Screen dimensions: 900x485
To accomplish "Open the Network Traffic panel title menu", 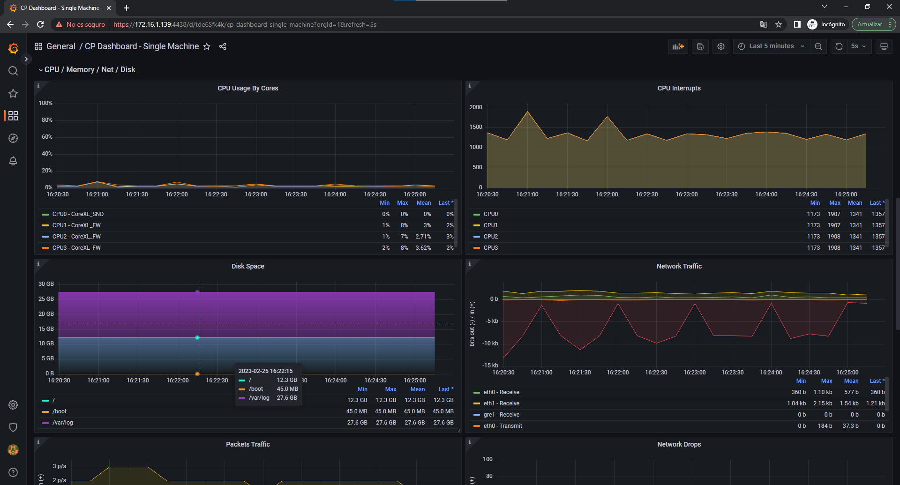I will 679,266.
